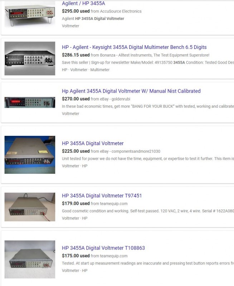Open 'HP 3455A Digital Voltmeter T108863' link
Screen dimensions: 234x286
[103, 248]
